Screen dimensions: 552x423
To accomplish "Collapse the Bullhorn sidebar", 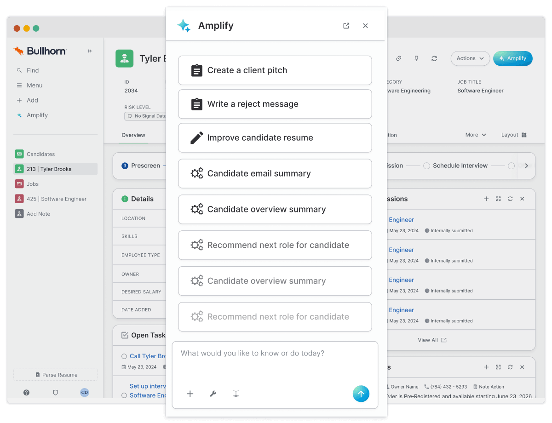I will [90, 51].
